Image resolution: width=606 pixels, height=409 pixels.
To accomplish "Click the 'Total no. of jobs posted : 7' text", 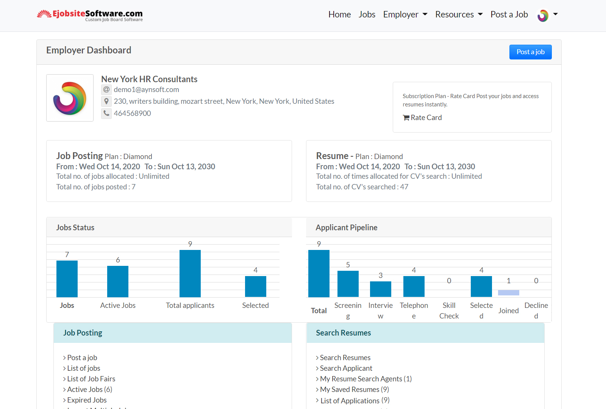I will pos(96,187).
